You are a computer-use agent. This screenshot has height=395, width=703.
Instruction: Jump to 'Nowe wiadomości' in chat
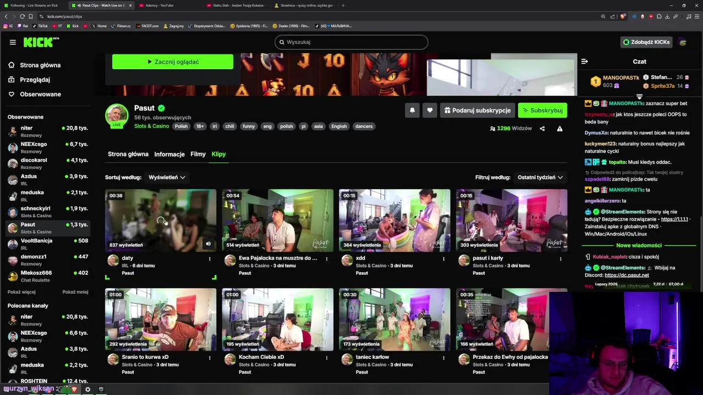[639, 245]
